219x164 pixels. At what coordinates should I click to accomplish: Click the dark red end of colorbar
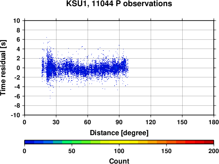pyautogui.click(x=209, y=142)
